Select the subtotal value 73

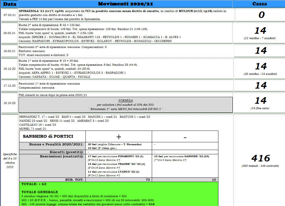click(148, 180)
